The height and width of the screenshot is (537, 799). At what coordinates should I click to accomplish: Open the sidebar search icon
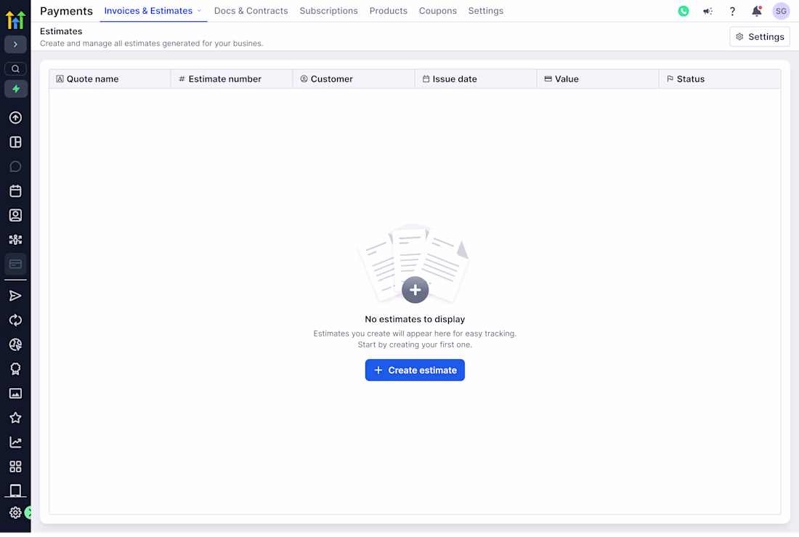[15, 69]
